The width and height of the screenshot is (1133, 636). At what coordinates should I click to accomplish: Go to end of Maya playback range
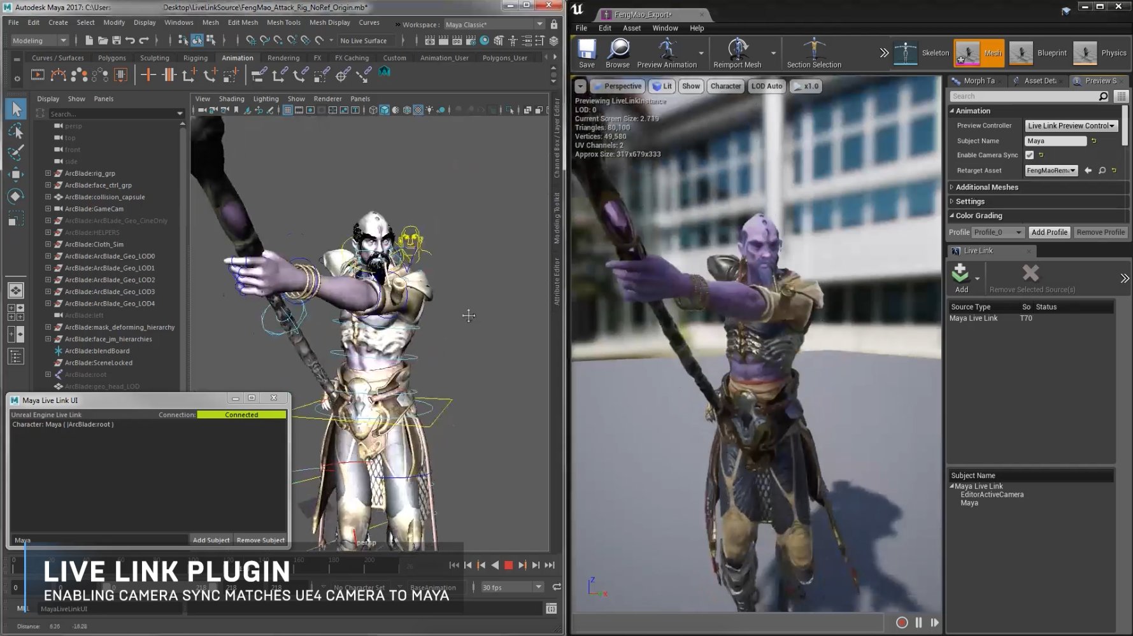tap(550, 565)
